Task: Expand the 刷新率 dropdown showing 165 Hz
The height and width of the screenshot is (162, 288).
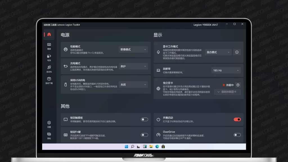Action: [226, 70]
